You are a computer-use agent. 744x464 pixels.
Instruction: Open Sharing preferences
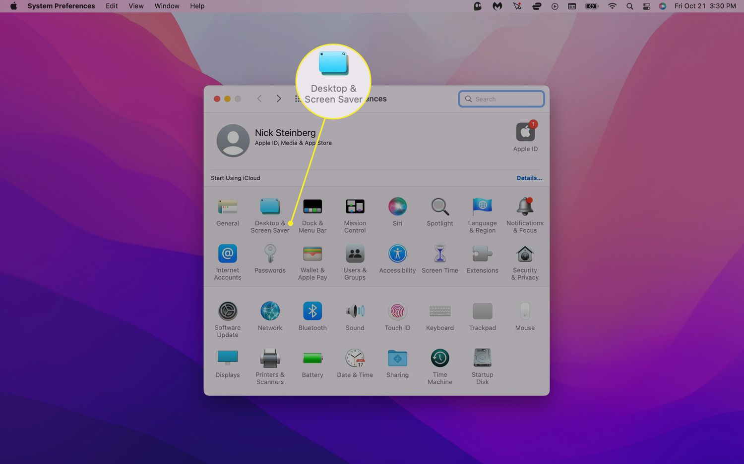click(397, 363)
